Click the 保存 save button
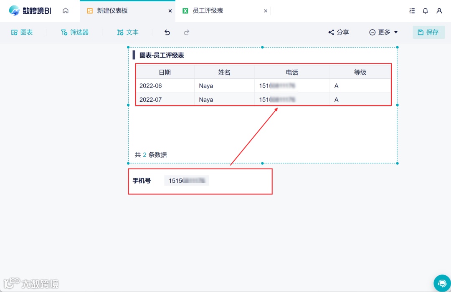 [x=428, y=32]
